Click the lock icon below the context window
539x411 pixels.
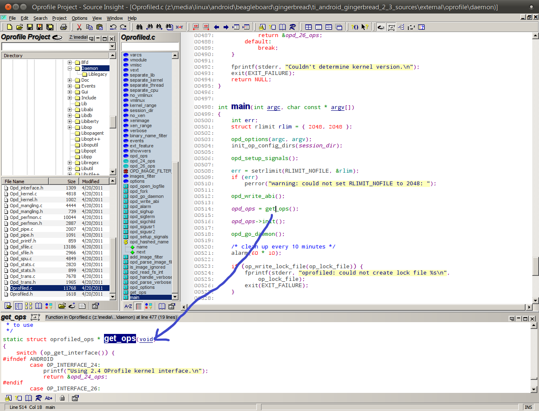coord(62,398)
